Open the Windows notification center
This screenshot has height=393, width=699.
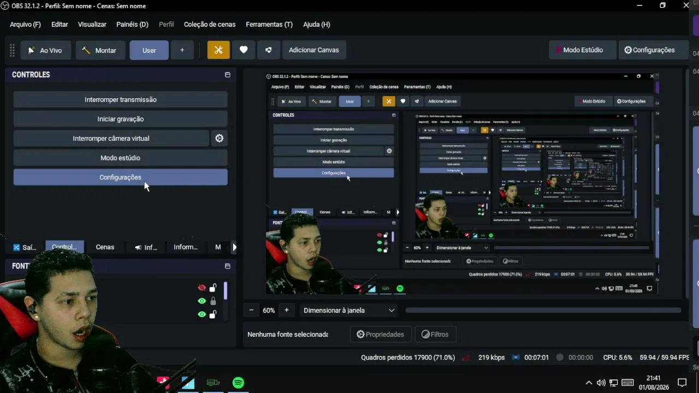coord(682,383)
